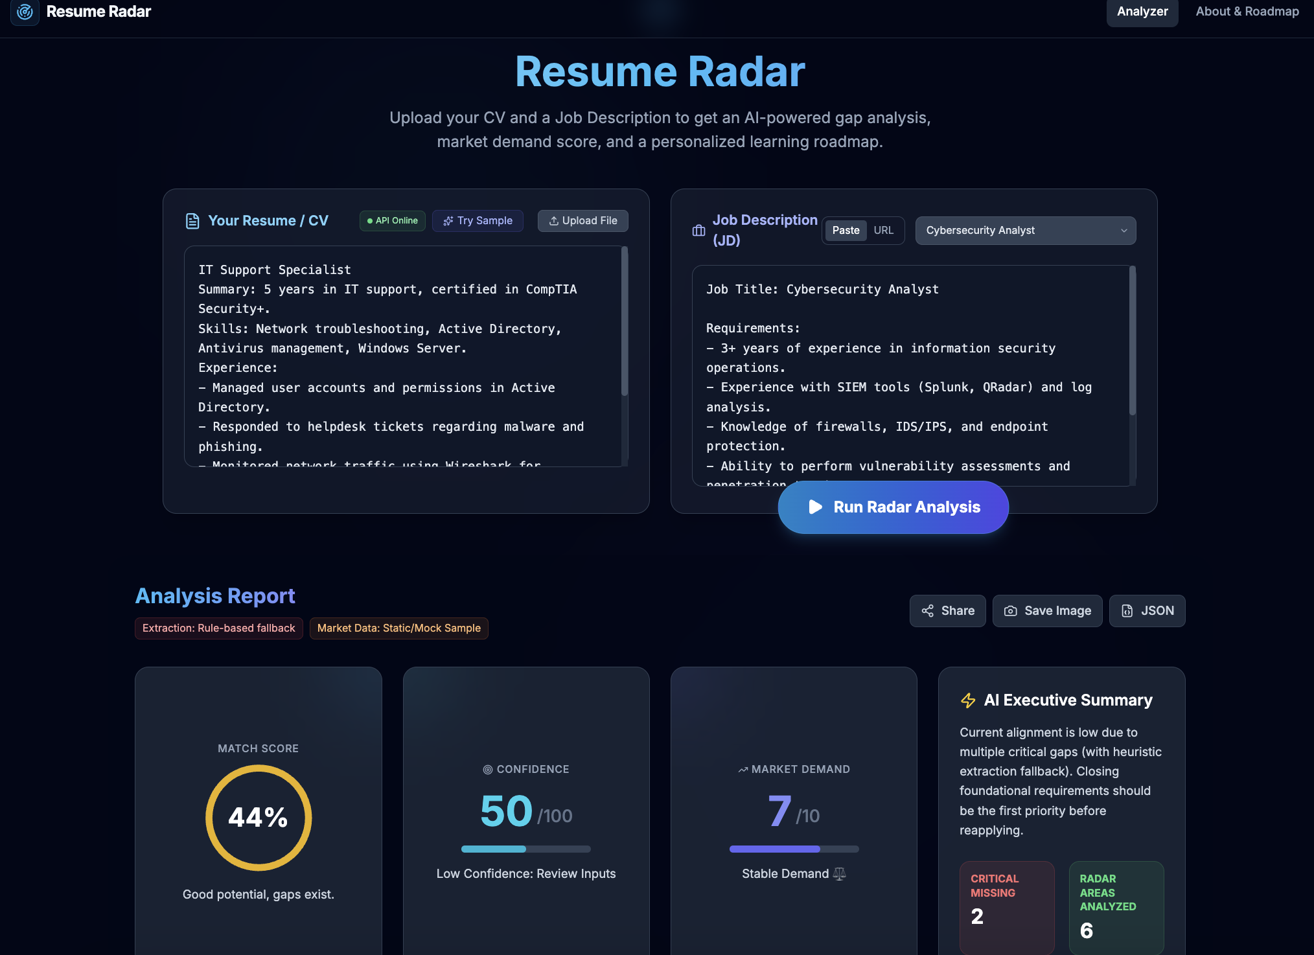Click the scales icon next to Stable Demand
The image size is (1314, 955).
point(840,873)
